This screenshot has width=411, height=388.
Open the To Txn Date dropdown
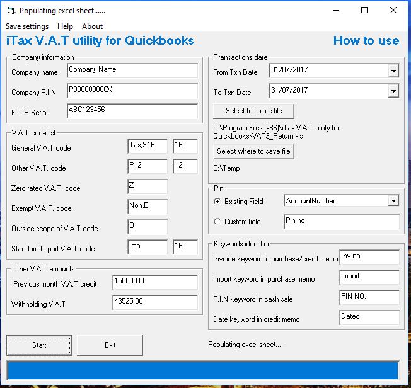pyautogui.click(x=393, y=91)
